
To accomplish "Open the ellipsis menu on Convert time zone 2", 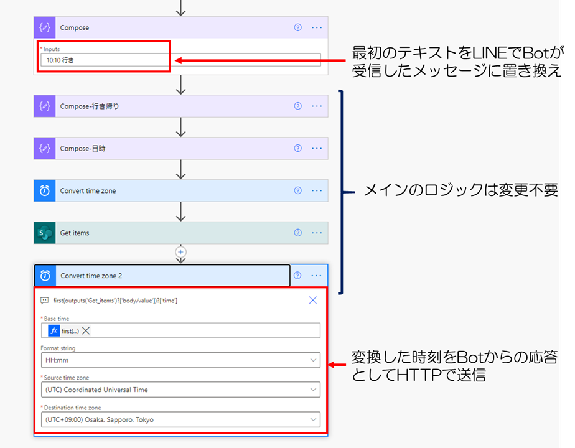I will click(x=316, y=276).
